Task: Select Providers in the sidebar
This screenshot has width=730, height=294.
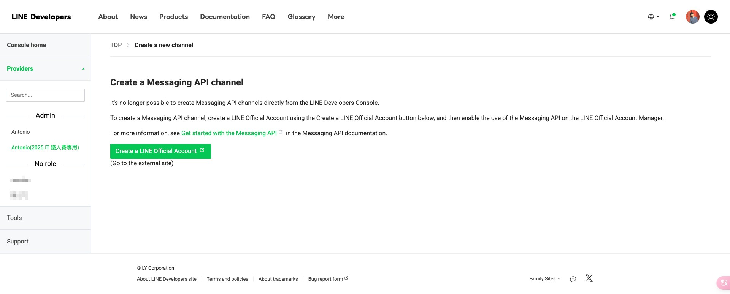Action: pyautogui.click(x=20, y=69)
